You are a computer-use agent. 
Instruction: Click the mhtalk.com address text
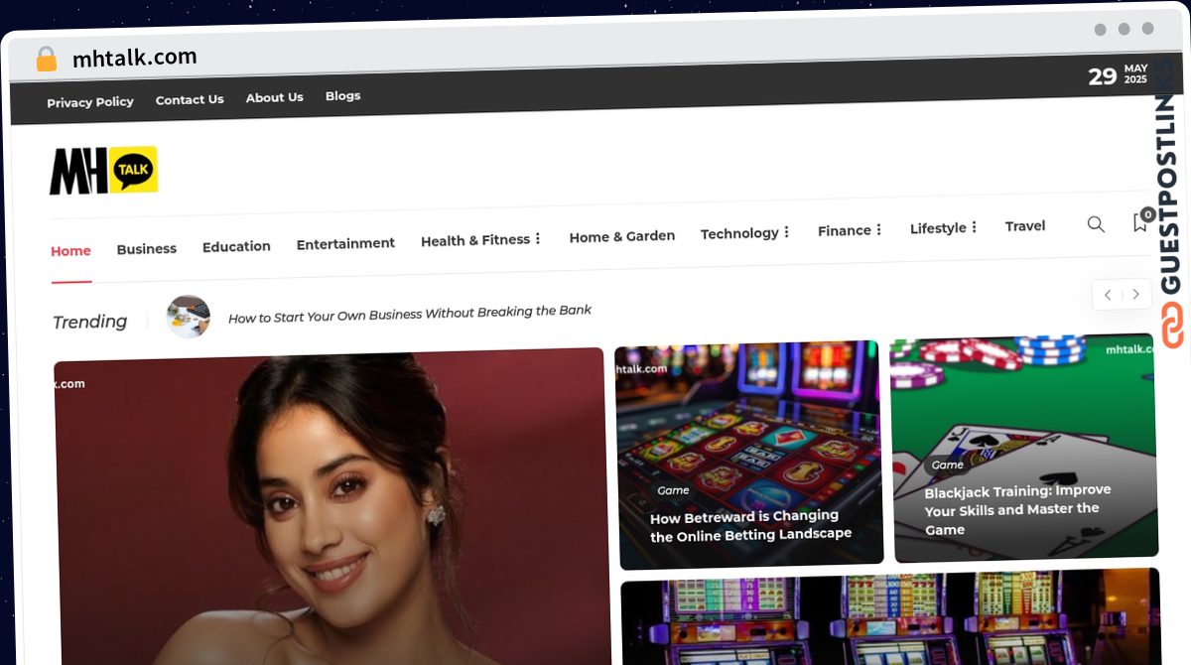135,58
